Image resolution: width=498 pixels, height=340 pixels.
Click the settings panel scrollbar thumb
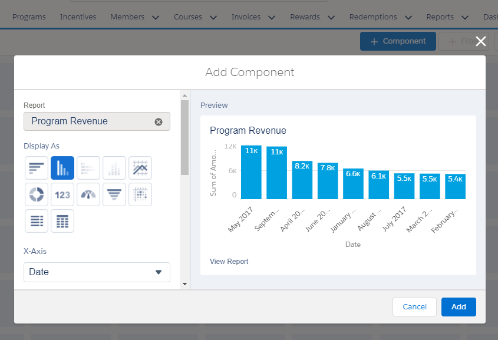184,137
